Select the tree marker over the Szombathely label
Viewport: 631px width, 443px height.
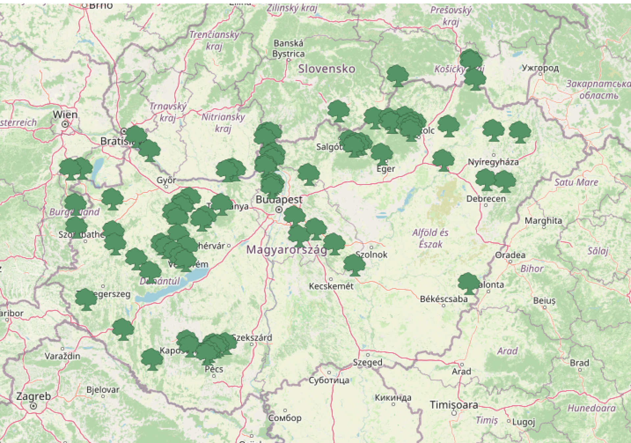[76, 227]
